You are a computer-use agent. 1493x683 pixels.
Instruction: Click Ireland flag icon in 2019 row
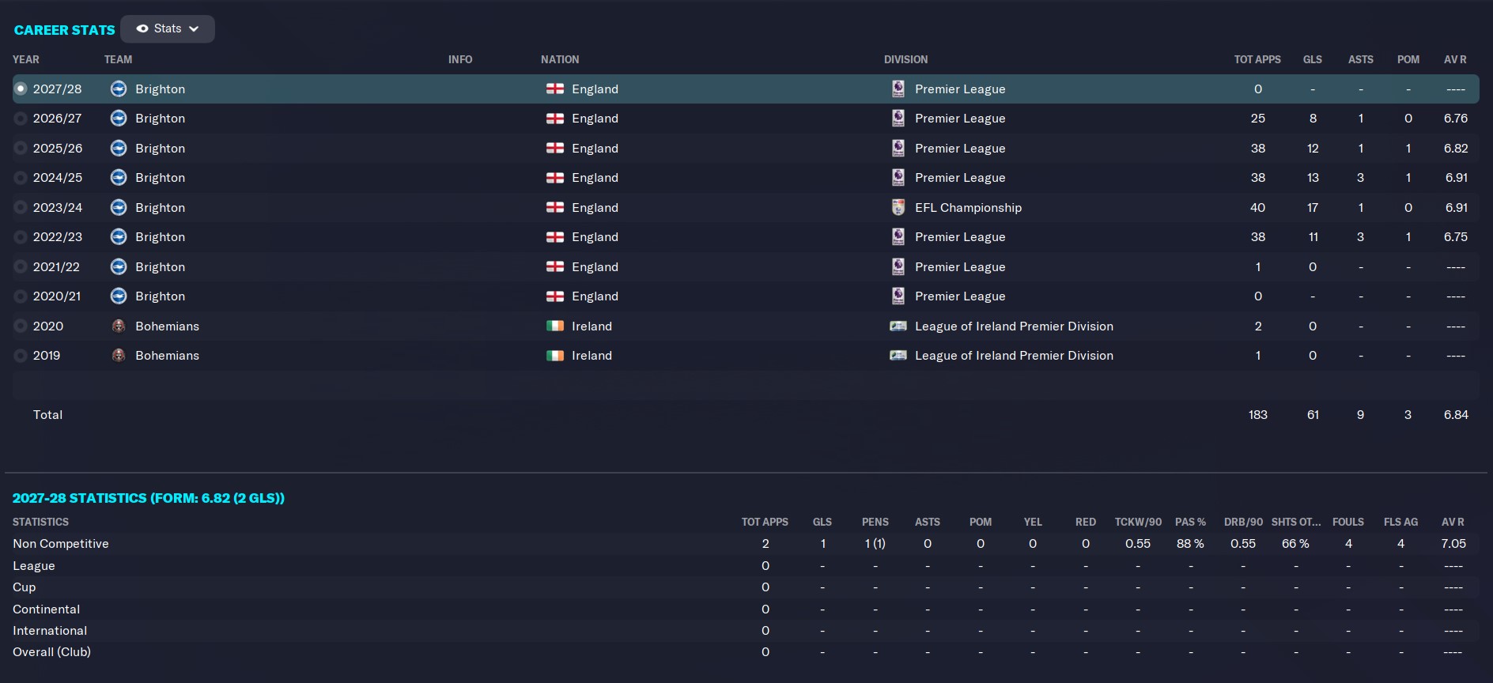point(555,356)
